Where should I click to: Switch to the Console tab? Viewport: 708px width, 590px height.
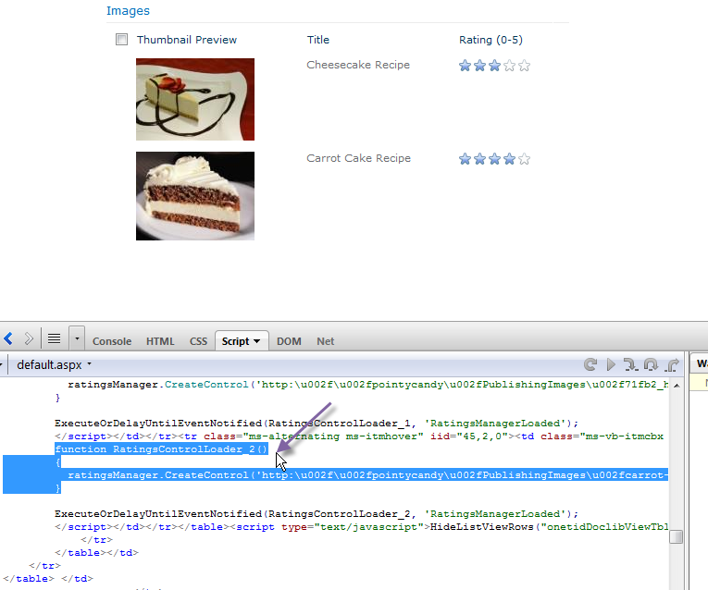(112, 341)
